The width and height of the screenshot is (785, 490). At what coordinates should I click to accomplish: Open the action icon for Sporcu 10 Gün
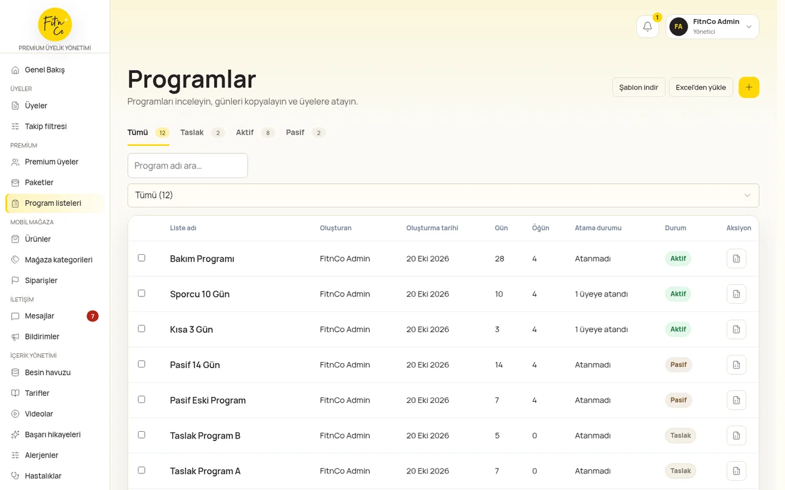coord(737,294)
